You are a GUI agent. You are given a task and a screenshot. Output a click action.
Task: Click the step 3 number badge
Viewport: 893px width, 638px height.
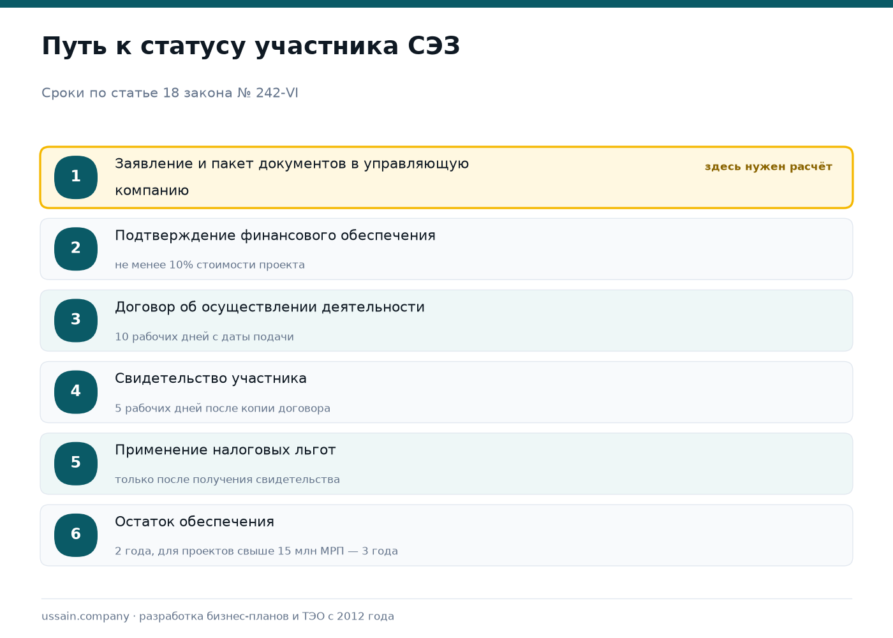76,320
